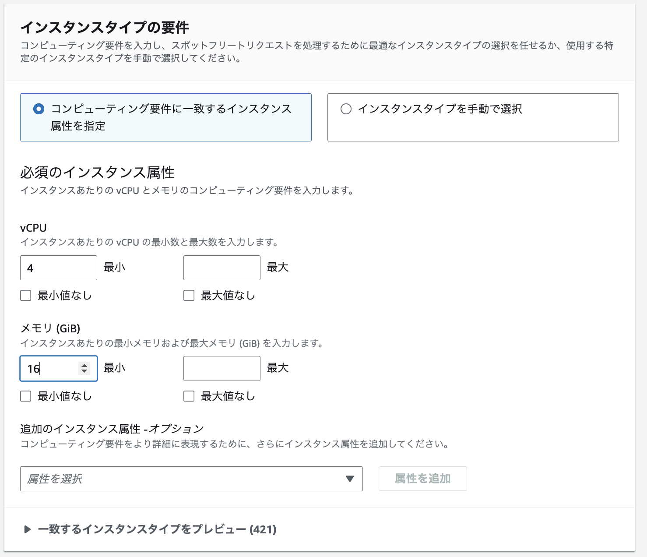Select the インスタンスタイプを手動で選択 radio button
This screenshot has height=557, width=647.
coord(346,109)
